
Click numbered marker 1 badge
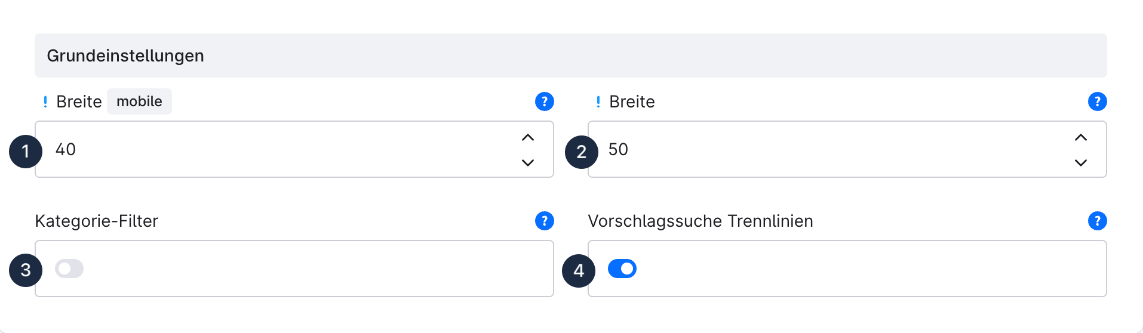click(x=26, y=152)
